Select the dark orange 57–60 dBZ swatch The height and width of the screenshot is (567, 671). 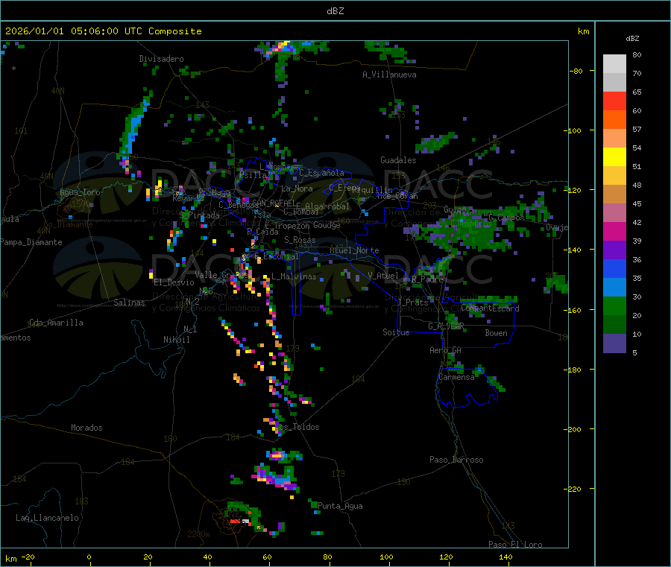point(614,120)
